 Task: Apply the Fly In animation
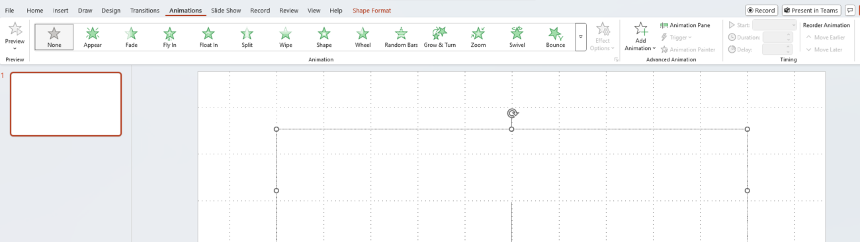click(169, 38)
